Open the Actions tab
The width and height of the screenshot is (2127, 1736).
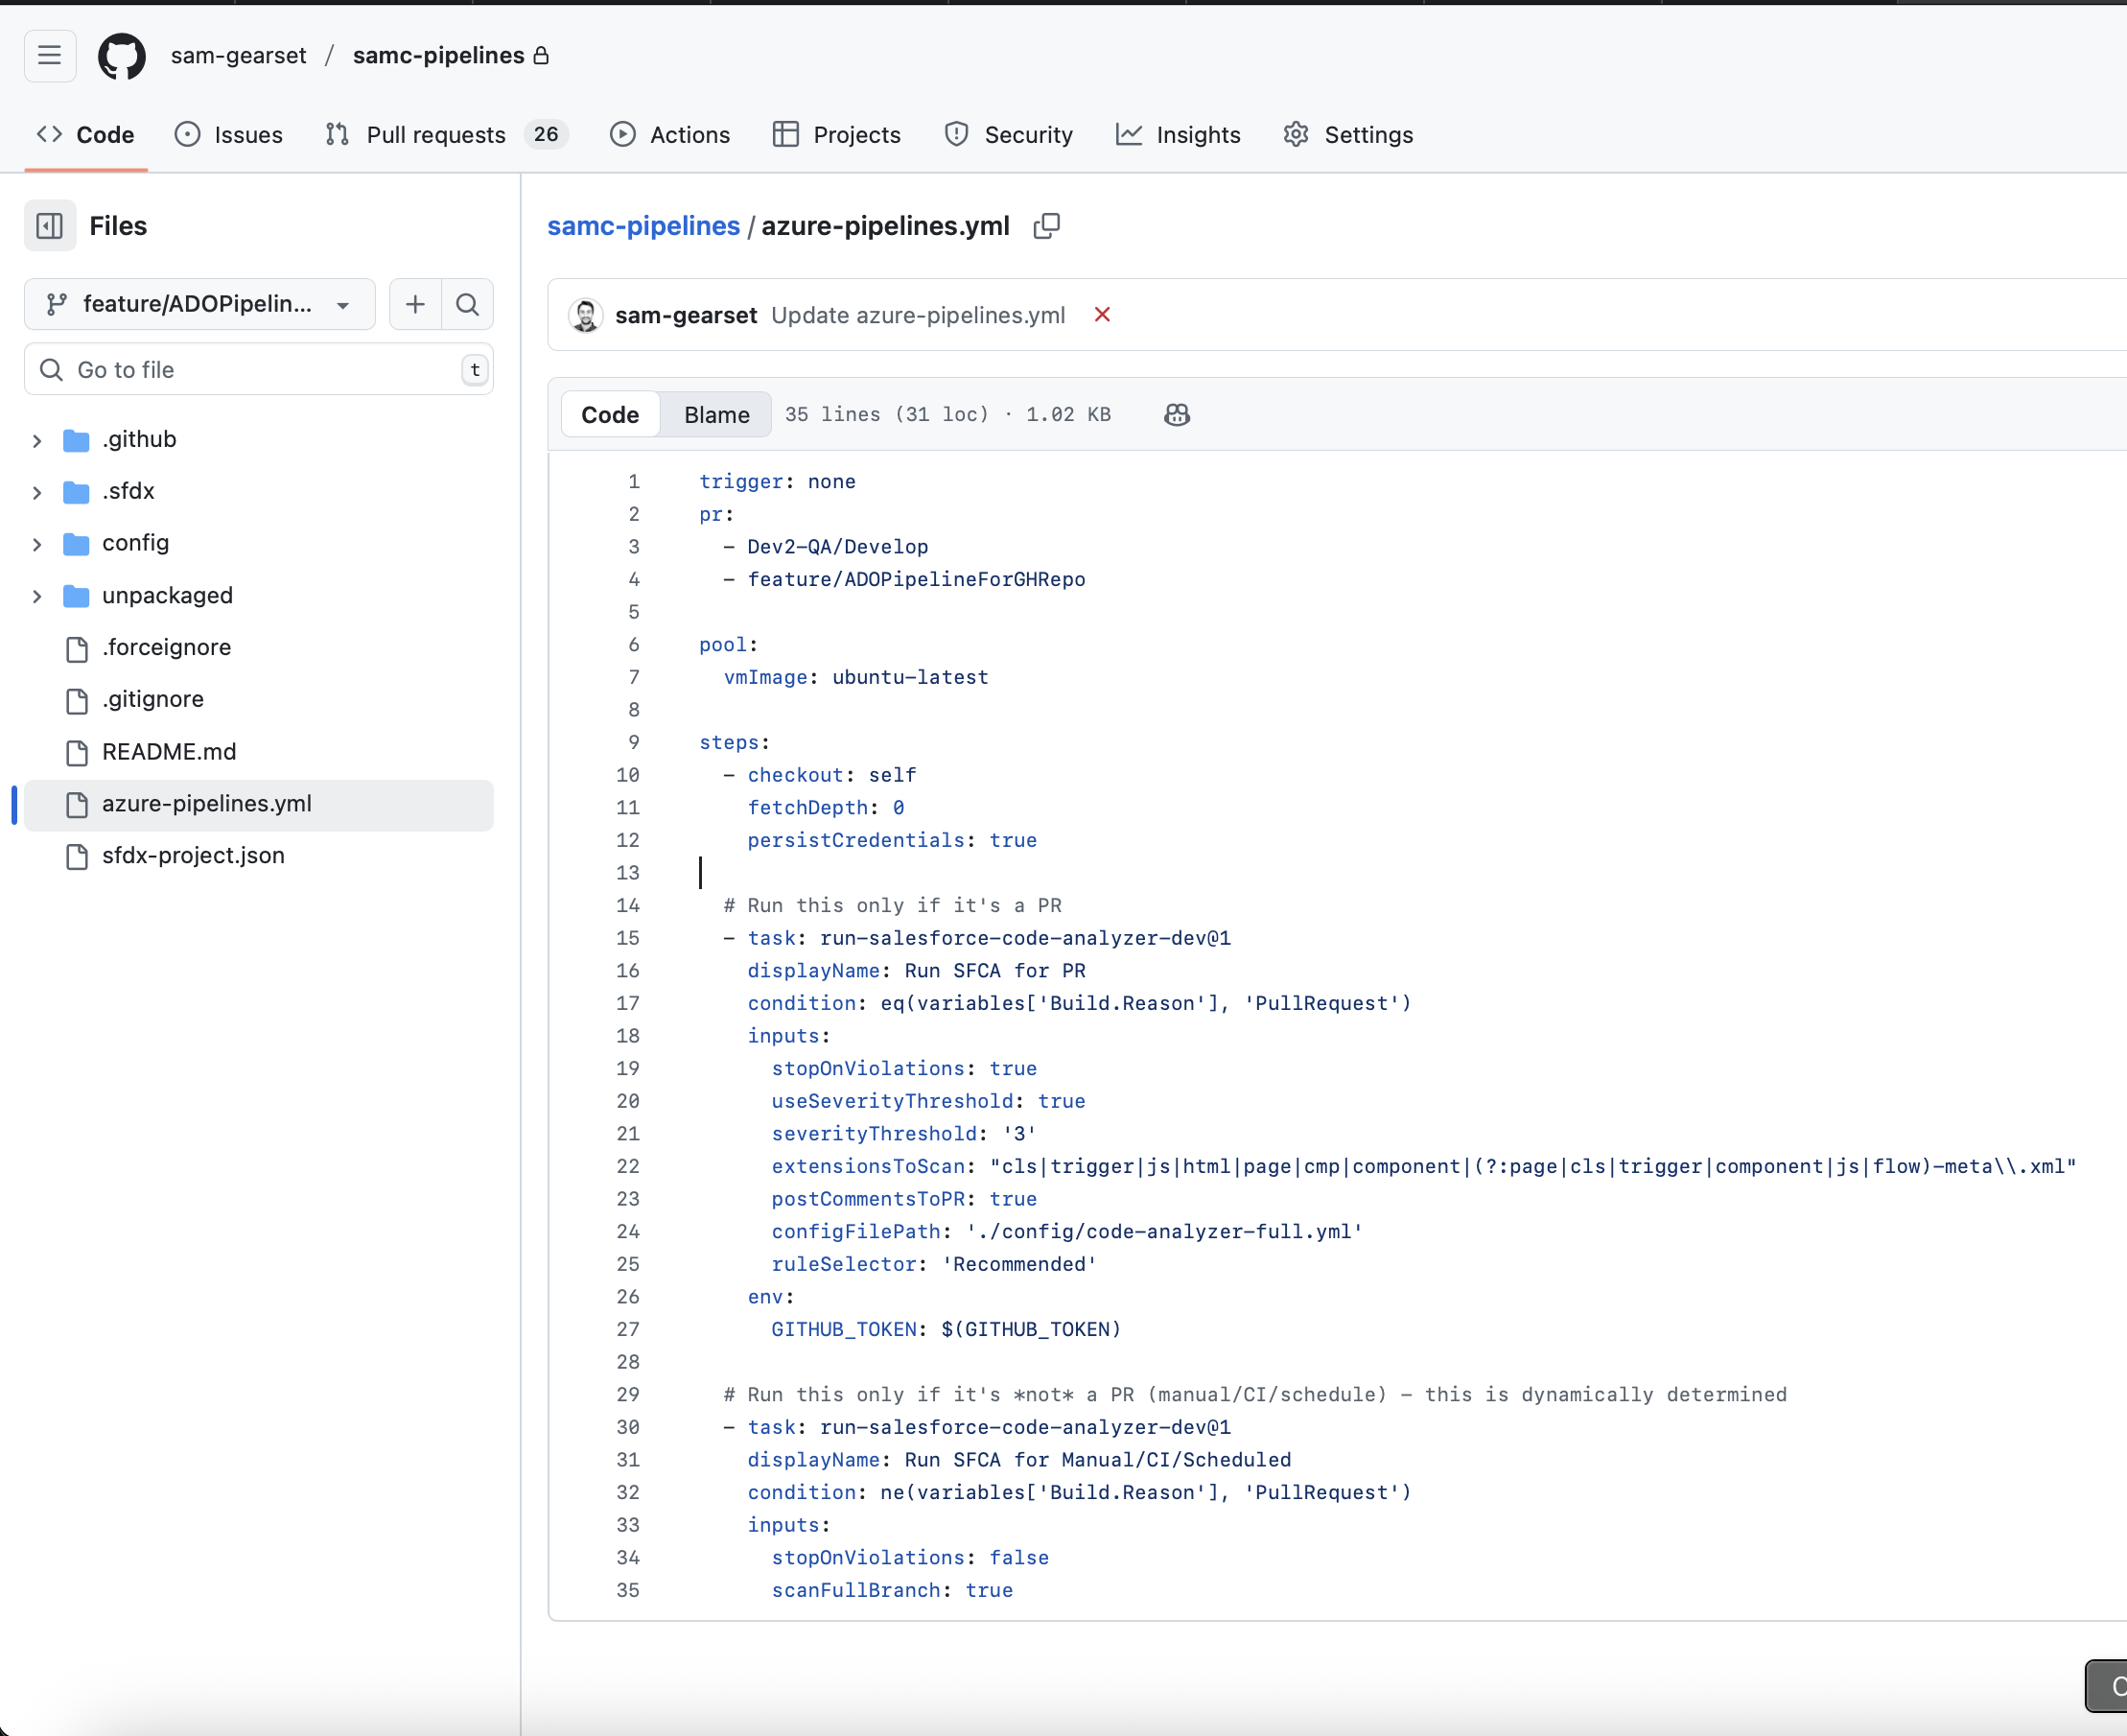(x=670, y=135)
